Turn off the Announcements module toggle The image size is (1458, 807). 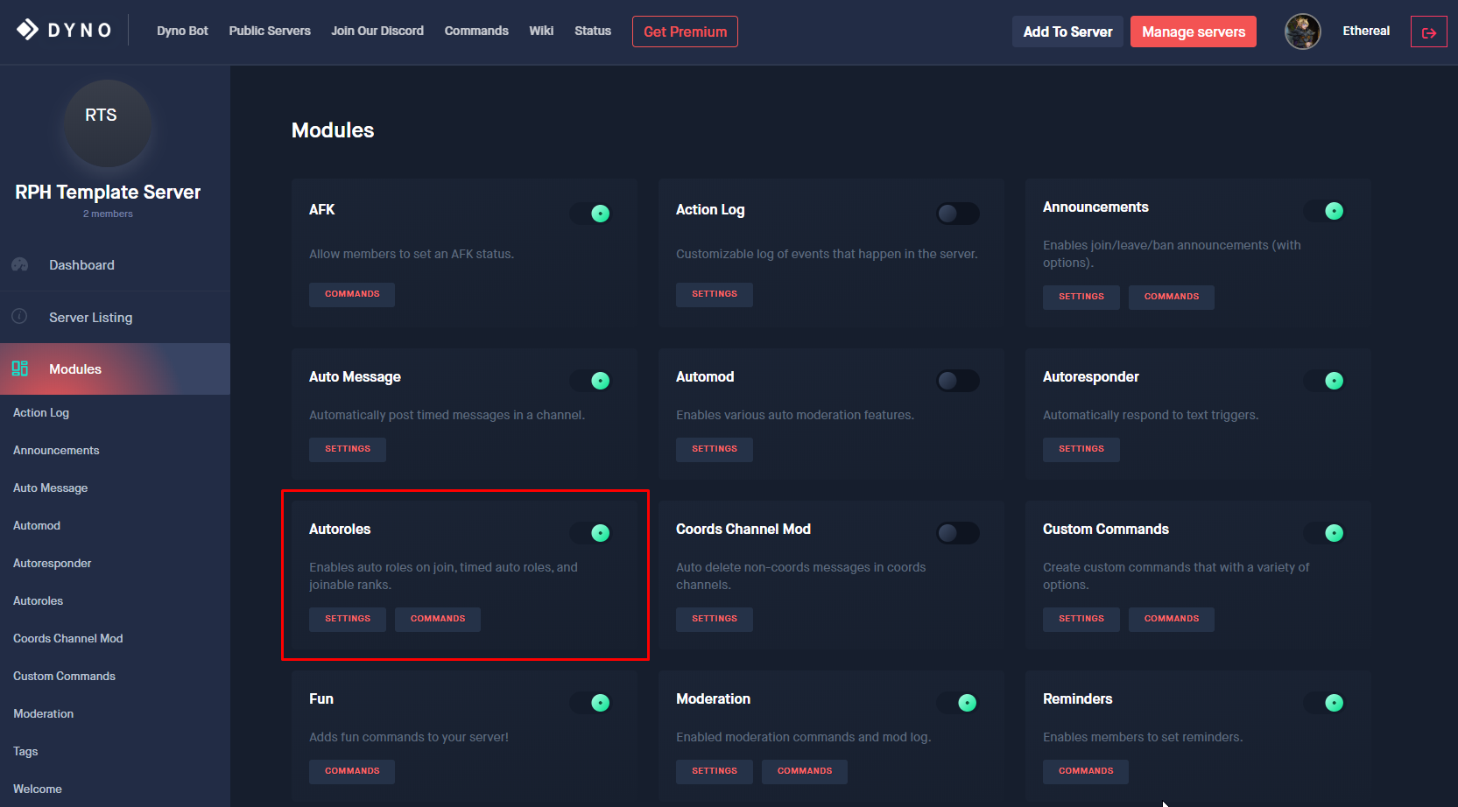1325,210
